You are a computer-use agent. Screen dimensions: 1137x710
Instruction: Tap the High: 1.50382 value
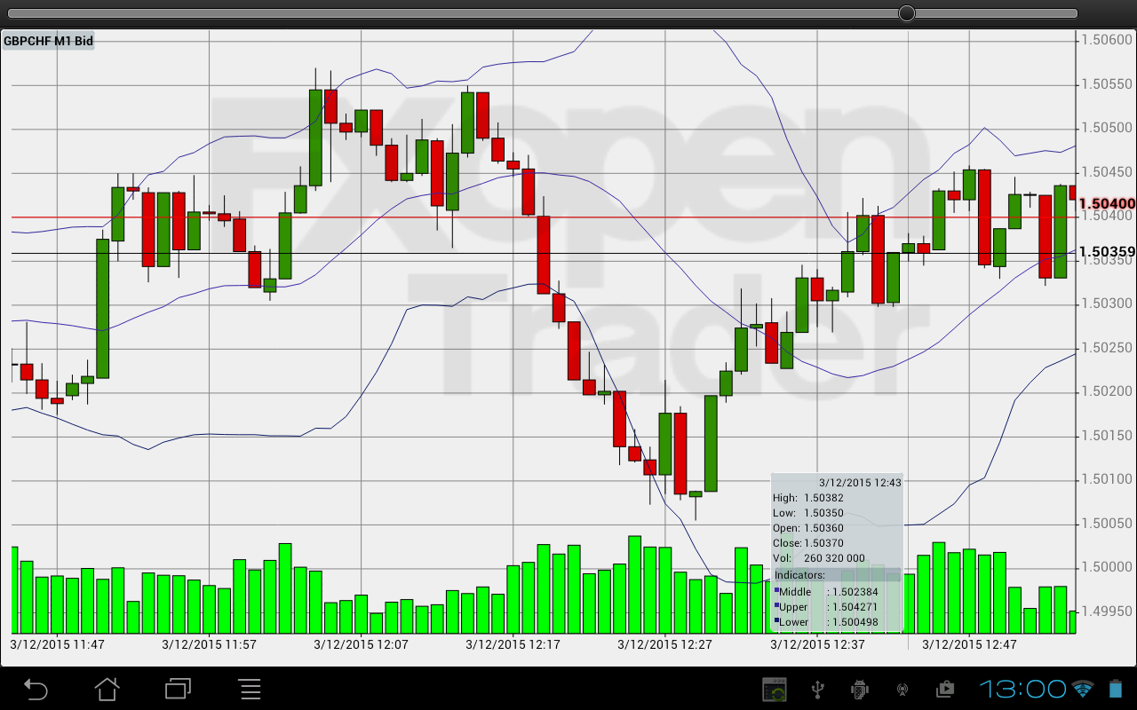(x=808, y=498)
